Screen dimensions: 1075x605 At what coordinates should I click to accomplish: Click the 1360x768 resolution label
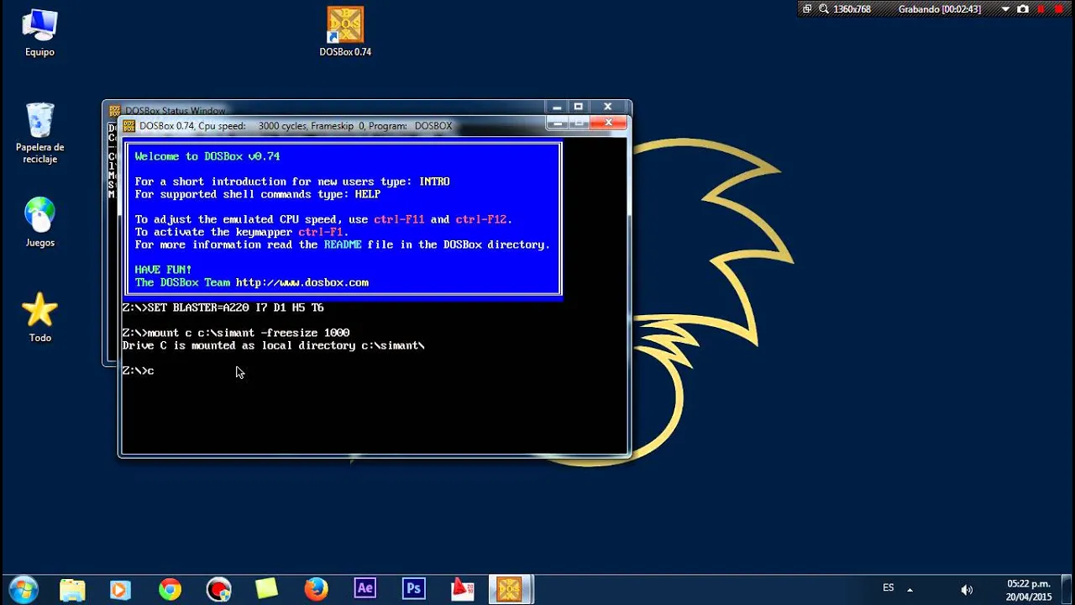(852, 9)
